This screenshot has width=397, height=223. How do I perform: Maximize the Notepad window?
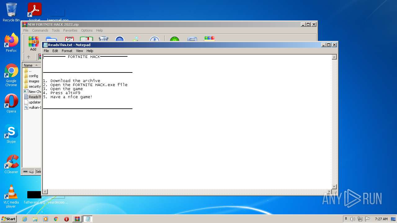329,45
